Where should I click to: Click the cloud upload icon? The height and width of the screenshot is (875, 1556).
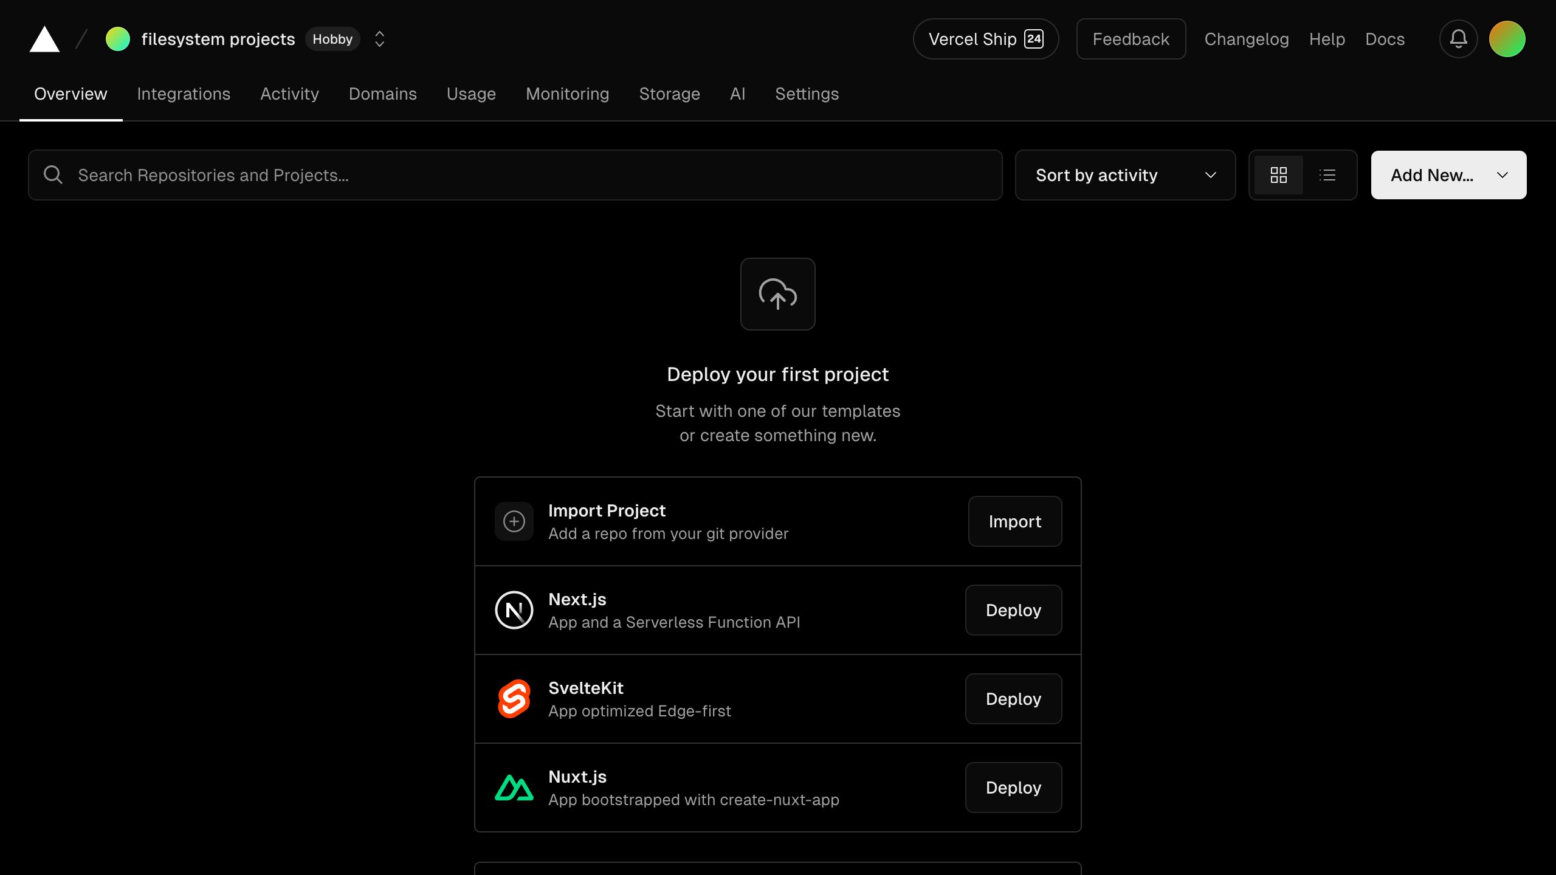point(778,294)
